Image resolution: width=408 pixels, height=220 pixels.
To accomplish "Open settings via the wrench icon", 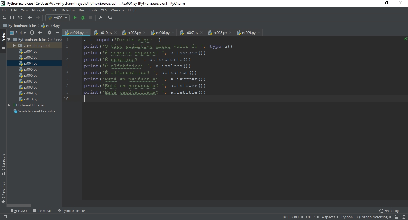I will coord(100,18).
